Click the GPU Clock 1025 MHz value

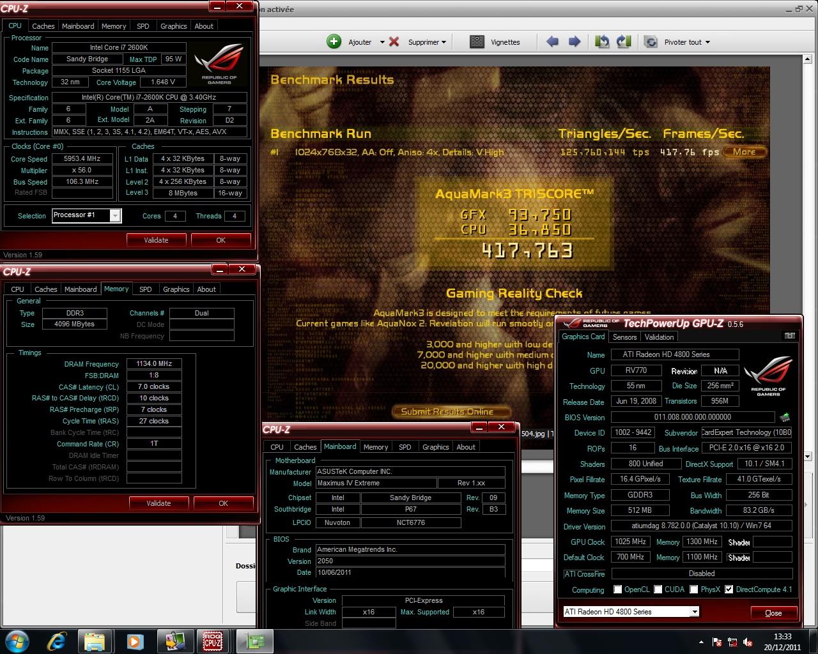tap(630, 542)
